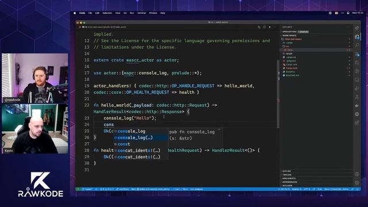The width and height of the screenshot is (368, 207).
Task: Click Live Share in status bar
Action: click(x=122, y=189)
